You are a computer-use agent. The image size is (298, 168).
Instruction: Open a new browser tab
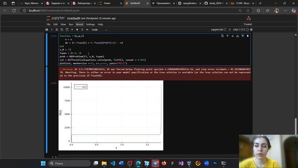click(x=260, y=3)
